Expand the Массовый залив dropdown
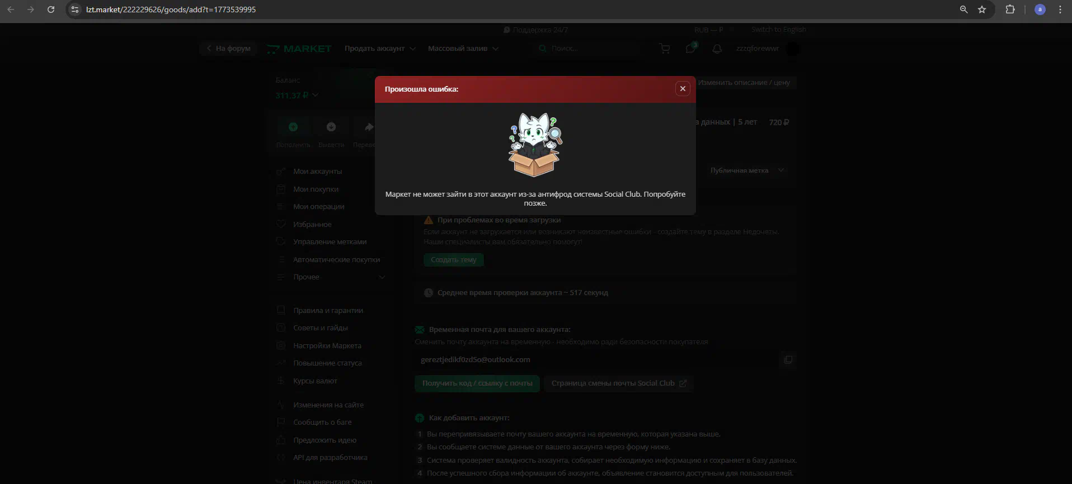This screenshot has height=484, width=1072. (x=463, y=49)
